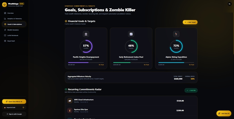Click the WealthSage crown logo icon
The height and width of the screenshot is (119, 234).
(4, 5)
